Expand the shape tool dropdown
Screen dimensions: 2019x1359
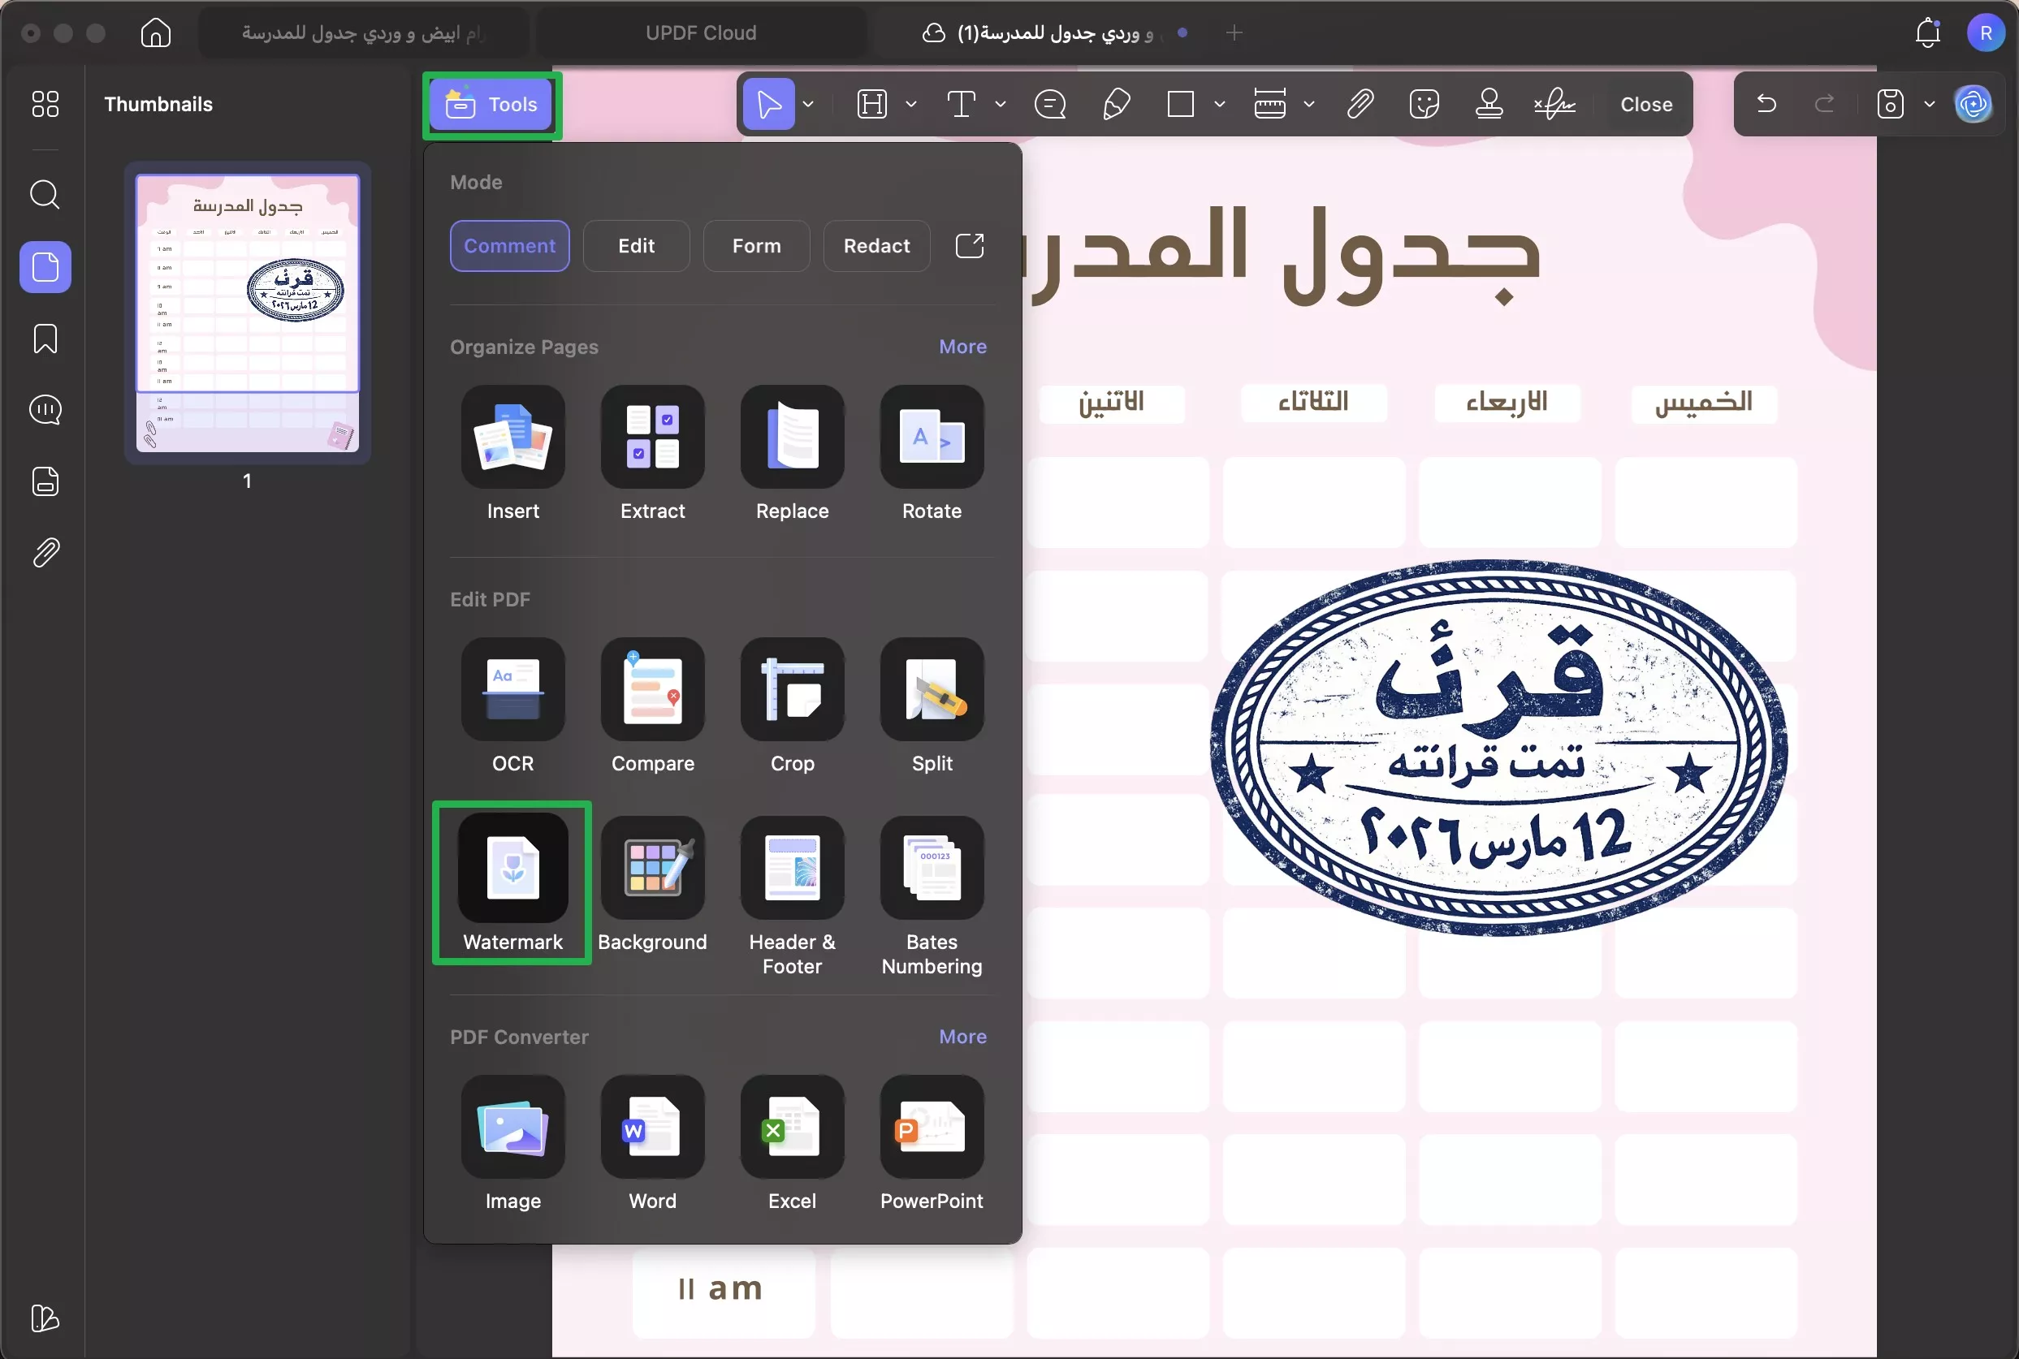(x=1221, y=104)
